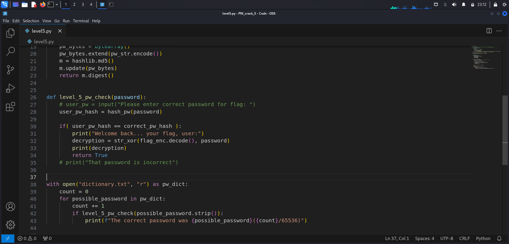Click the editor vertical scrollbar thumb
The image size is (509, 244).
[x=505, y=130]
